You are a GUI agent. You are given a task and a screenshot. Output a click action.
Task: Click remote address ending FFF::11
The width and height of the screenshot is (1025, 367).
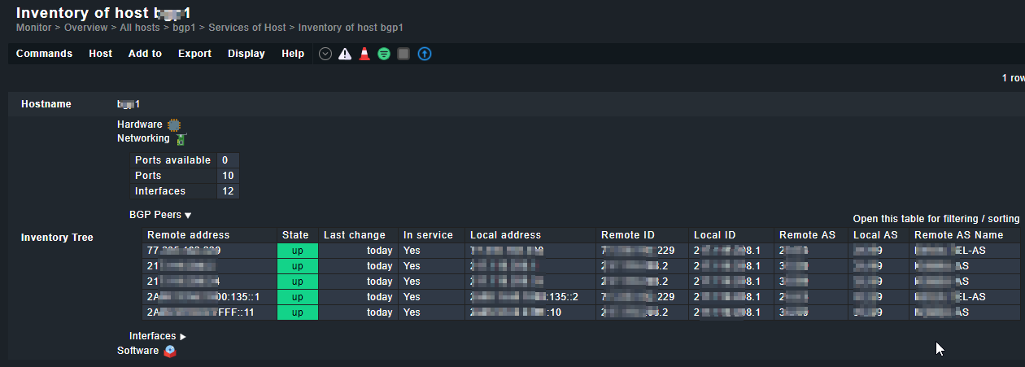[199, 312]
